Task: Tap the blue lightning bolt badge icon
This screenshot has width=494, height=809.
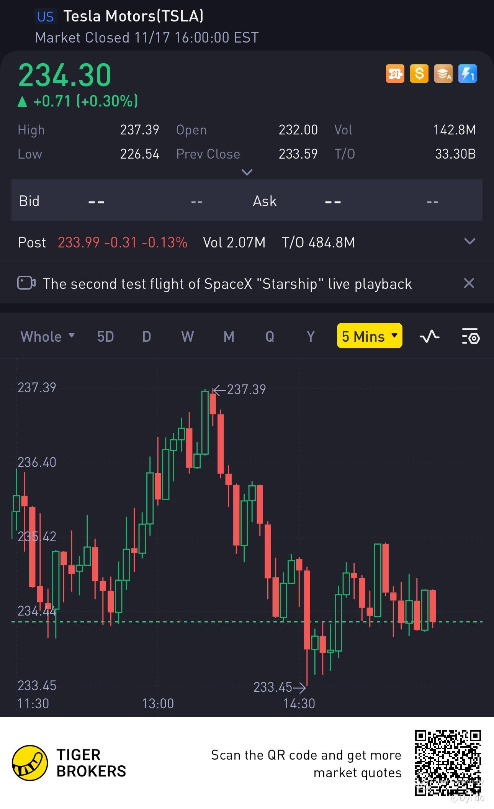Action: coord(467,74)
